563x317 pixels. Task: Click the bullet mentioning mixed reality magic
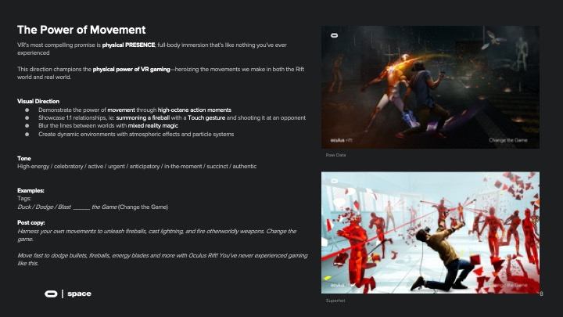point(108,126)
